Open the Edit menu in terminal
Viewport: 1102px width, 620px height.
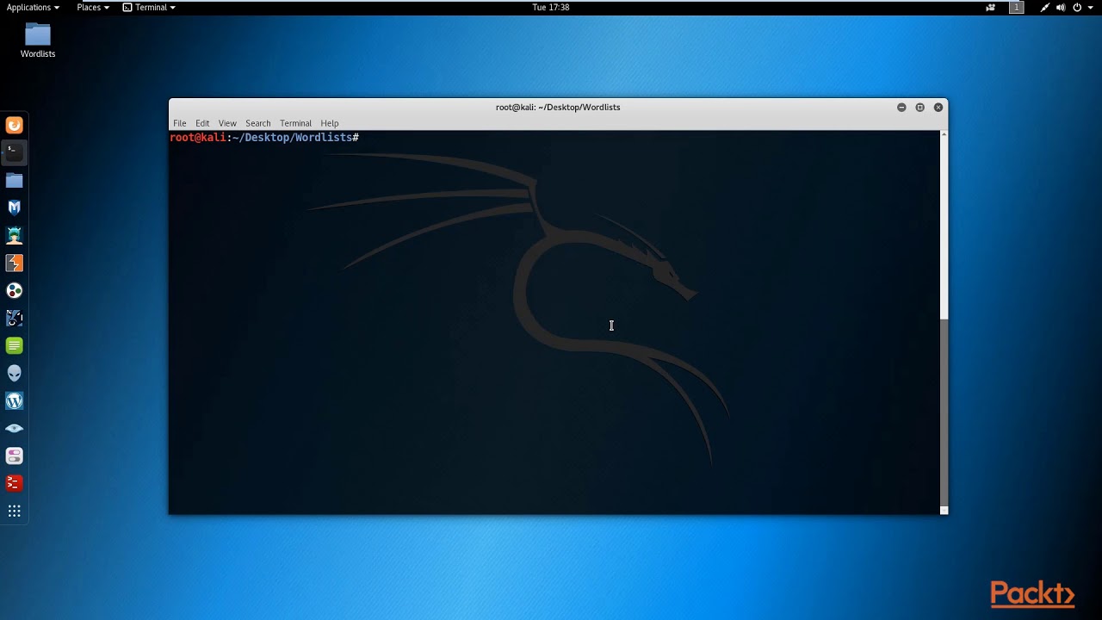click(x=202, y=123)
